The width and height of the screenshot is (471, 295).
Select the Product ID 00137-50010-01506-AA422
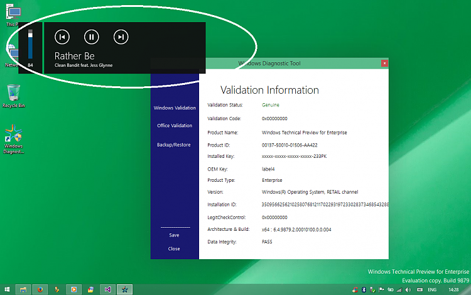(290, 145)
